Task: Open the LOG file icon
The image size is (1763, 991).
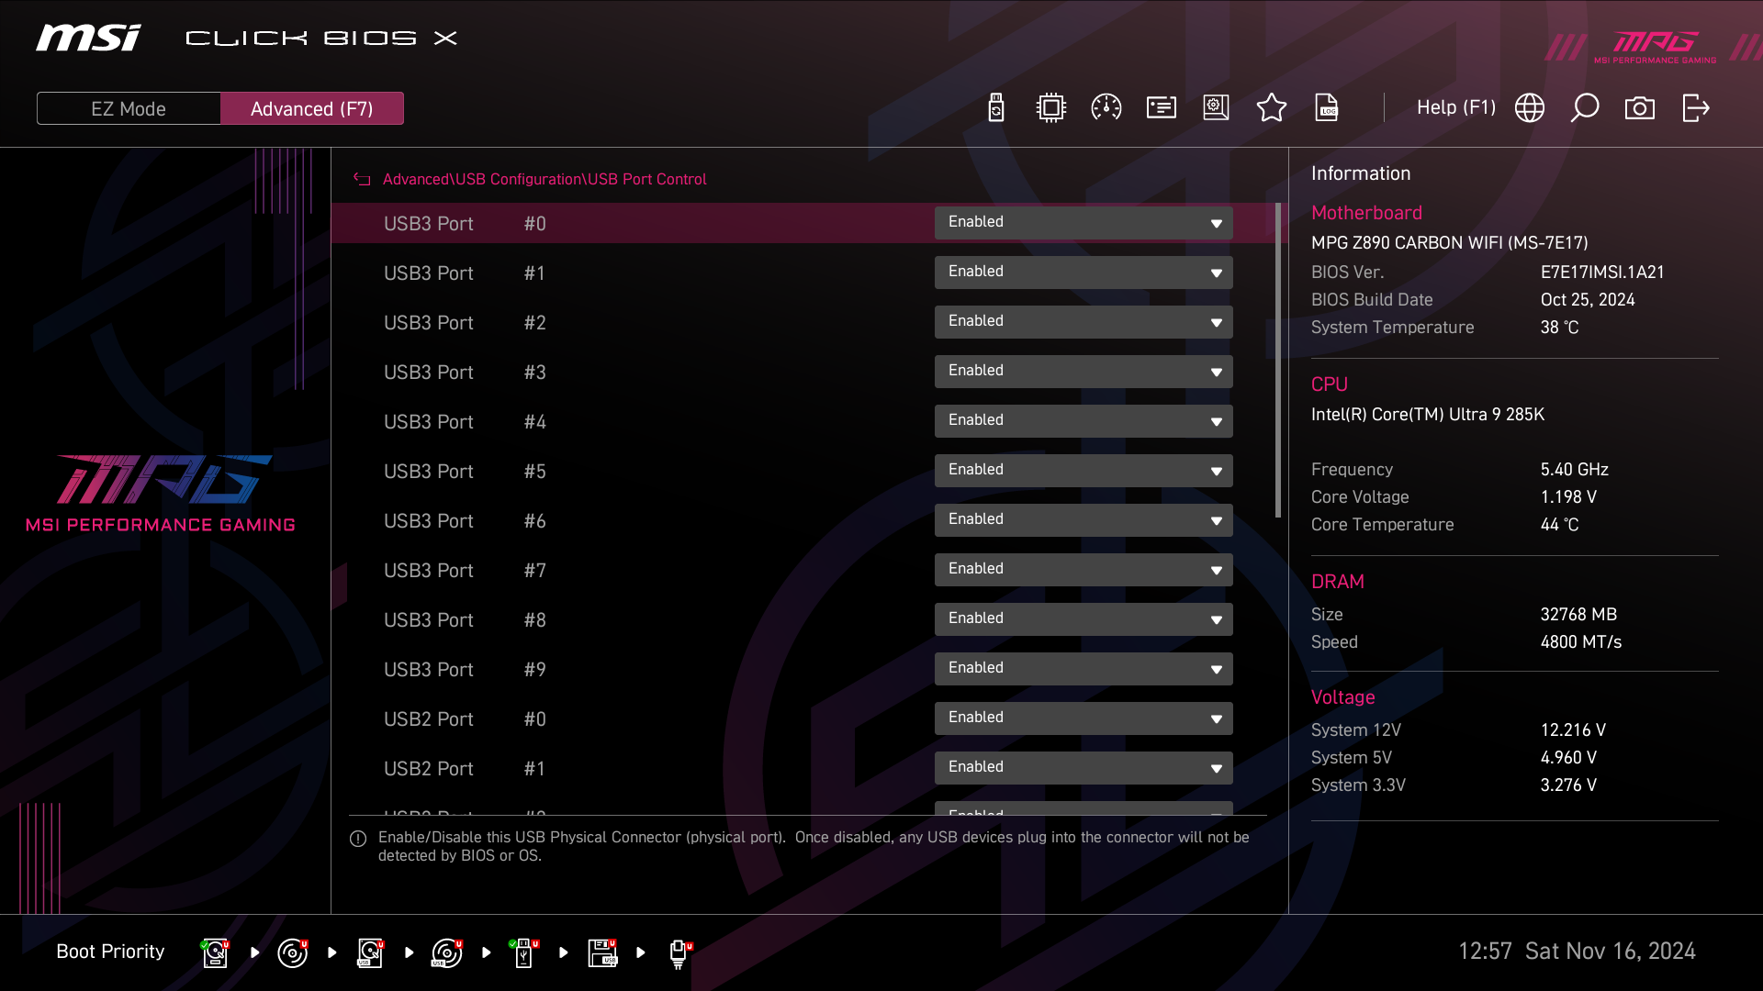Action: click(1327, 108)
